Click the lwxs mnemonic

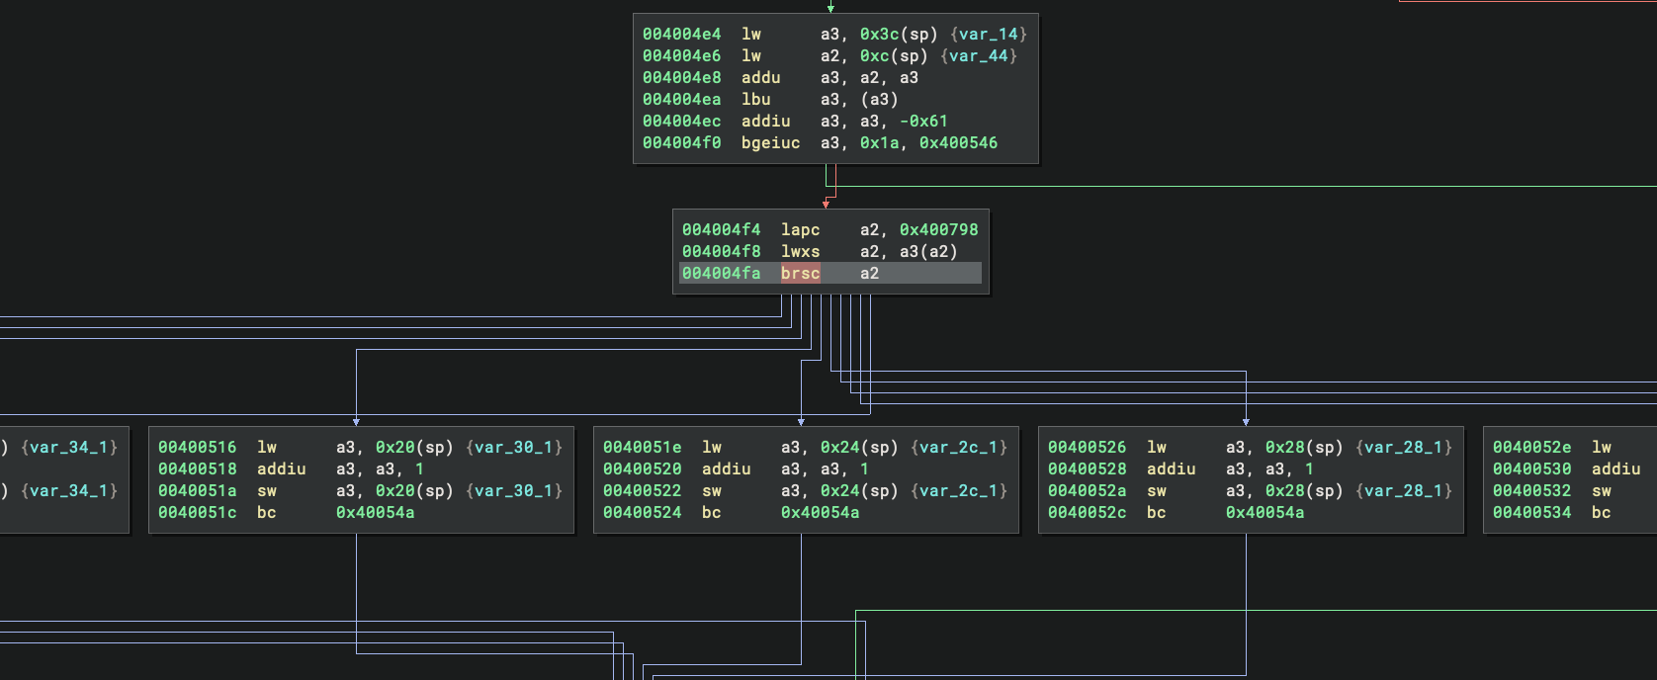801,252
